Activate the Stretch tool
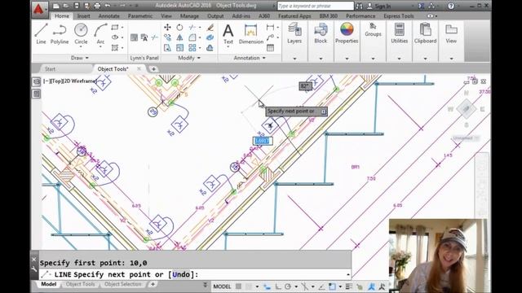This screenshot has height=293, width=522. point(167,48)
